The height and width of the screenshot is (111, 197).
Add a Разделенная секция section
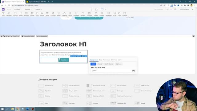coord(96,86)
